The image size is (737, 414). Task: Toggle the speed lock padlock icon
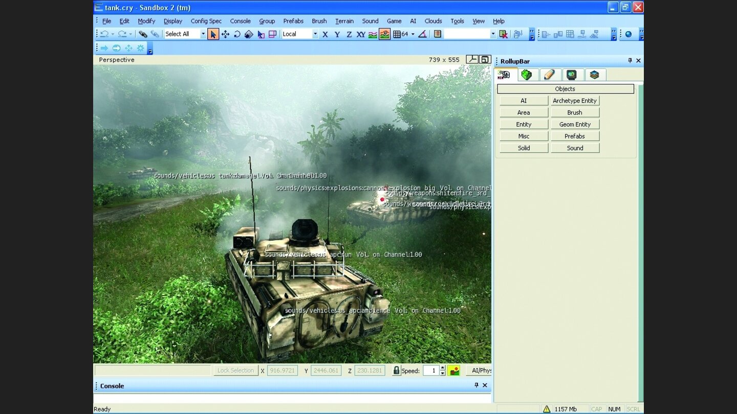(396, 371)
